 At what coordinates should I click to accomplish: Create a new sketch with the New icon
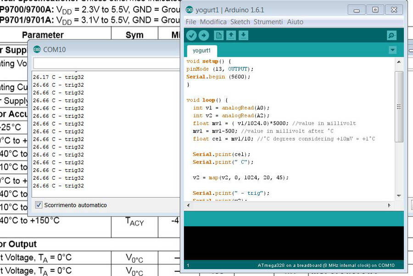point(218,35)
